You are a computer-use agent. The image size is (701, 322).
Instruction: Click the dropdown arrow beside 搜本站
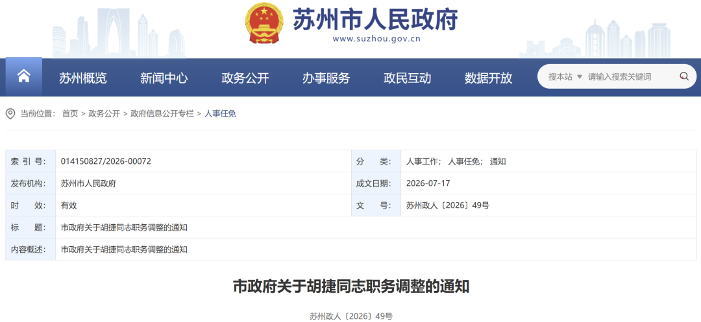tap(580, 76)
